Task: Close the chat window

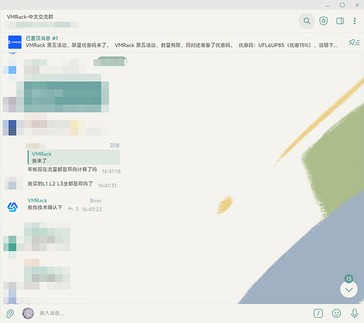Action: [x=357, y=5]
